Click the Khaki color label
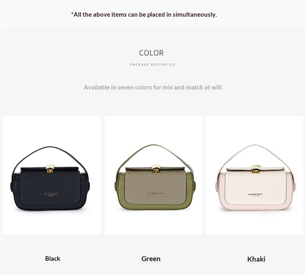Image resolution: width=305 pixels, height=275 pixels. click(x=256, y=259)
